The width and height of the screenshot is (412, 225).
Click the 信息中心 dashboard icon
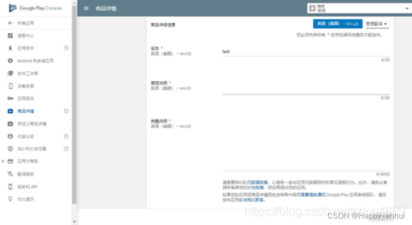coord(10,36)
